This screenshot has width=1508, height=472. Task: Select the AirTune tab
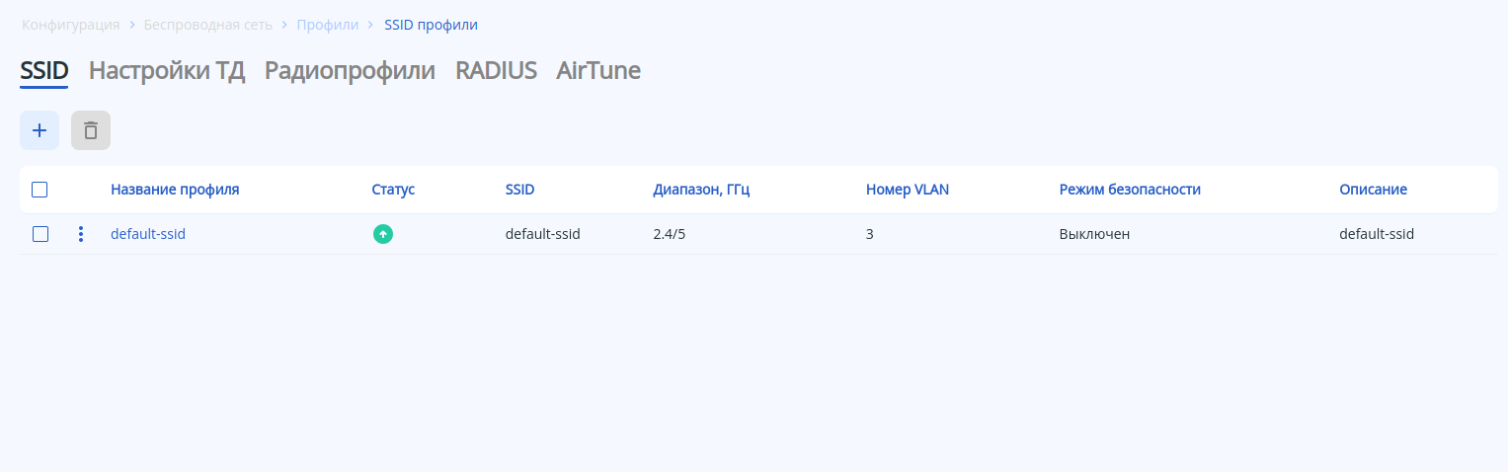coord(598,71)
